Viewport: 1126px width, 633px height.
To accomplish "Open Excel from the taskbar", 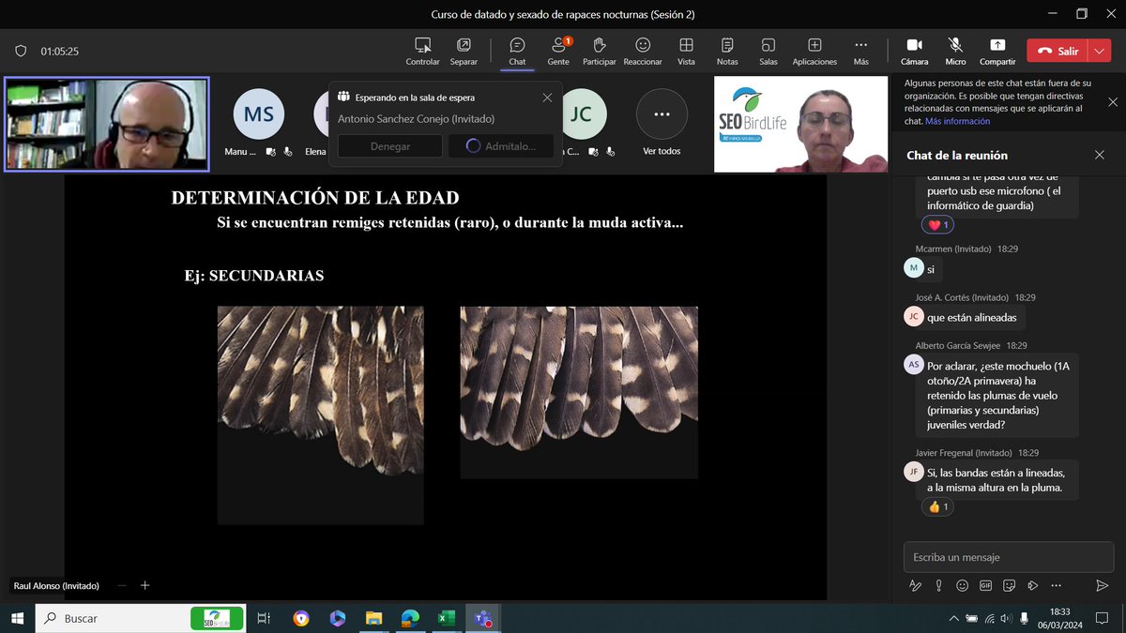I will [x=446, y=618].
